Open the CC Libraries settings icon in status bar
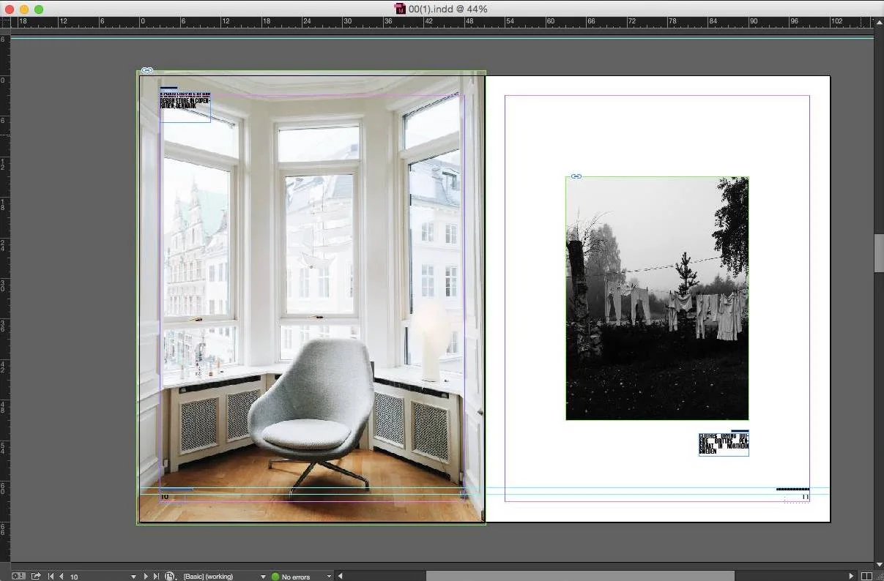This screenshot has height=581, width=884. (x=18, y=577)
